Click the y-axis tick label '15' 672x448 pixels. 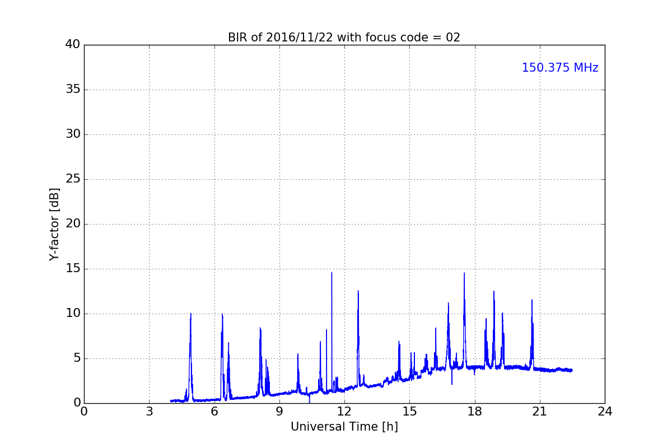pyautogui.click(x=73, y=269)
